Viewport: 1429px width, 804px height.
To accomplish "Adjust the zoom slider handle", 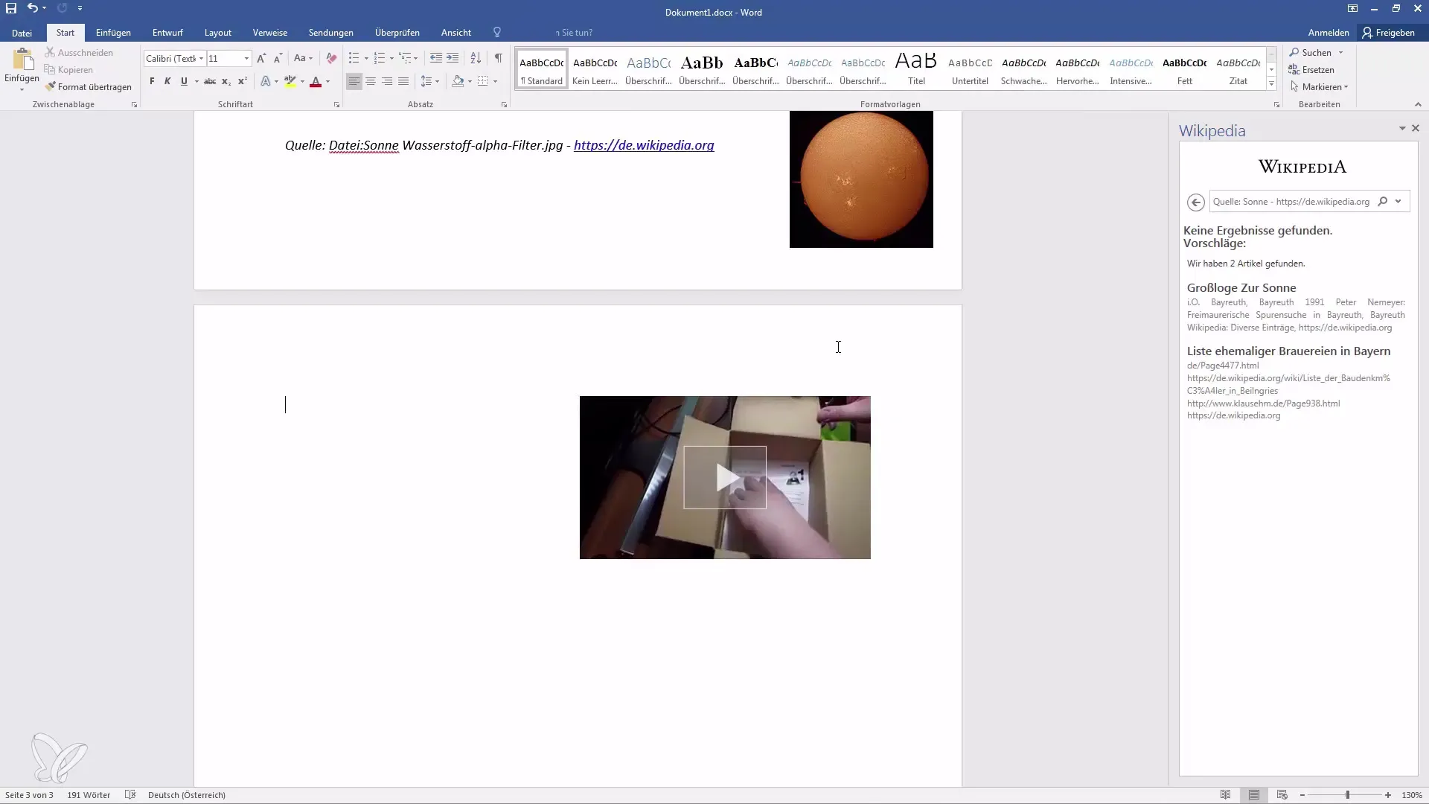I will click(x=1347, y=795).
